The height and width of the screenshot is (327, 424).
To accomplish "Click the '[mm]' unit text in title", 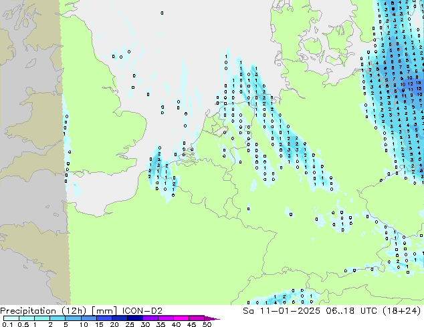I will pyautogui.click(x=104, y=311).
